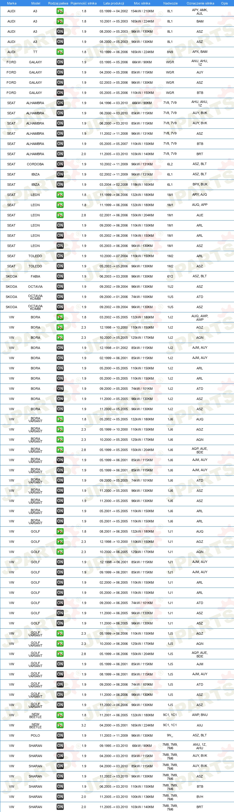This screenshot has height=812, width=234.
Task: Click the 6L2 body code
Action: coord(170,164)
